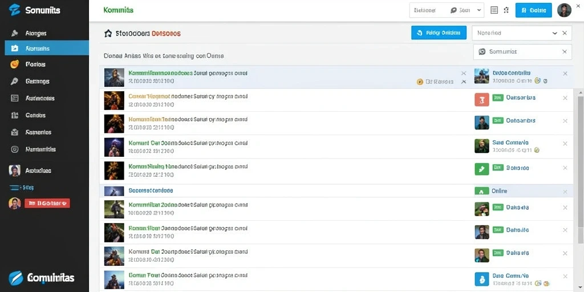The height and width of the screenshot is (292, 584).
Task: Click the red sidebar badge button
Action: (x=47, y=203)
